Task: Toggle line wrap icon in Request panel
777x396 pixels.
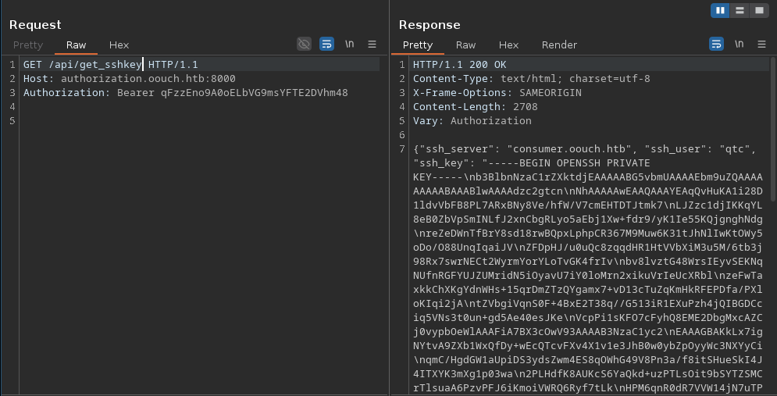Action: coord(326,44)
